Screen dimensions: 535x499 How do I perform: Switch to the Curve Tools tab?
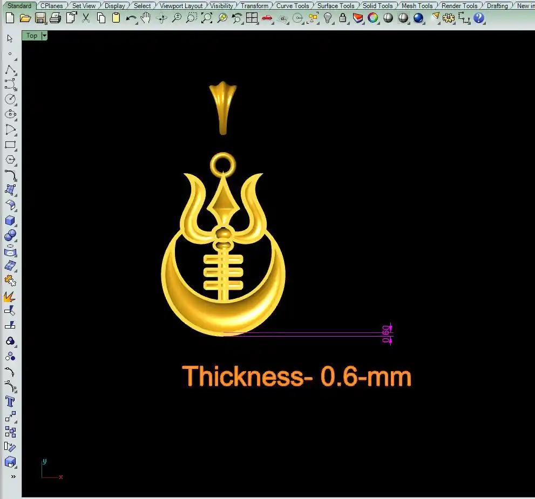click(293, 5)
